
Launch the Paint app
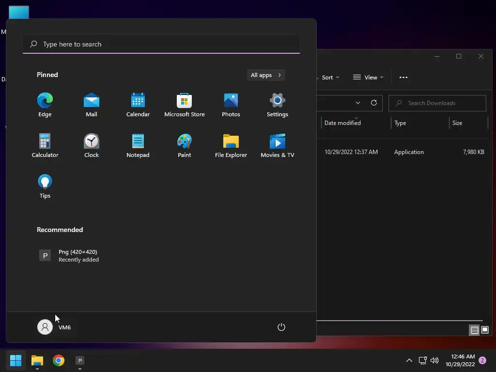pyautogui.click(x=185, y=145)
